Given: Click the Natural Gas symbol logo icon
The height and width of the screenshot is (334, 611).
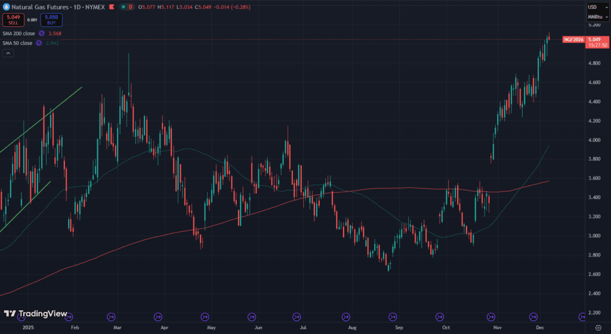Looking at the screenshot, I should pyautogui.click(x=7, y=7).
